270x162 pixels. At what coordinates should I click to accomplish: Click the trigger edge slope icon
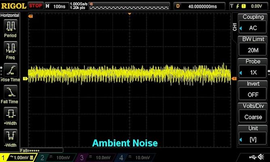pos(238,6)
